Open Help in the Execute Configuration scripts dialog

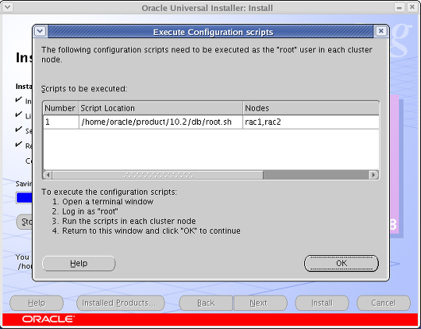click(x=79, y=263)
